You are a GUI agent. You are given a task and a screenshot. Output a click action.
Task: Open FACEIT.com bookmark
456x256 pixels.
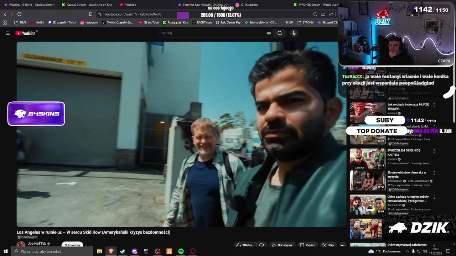click(202, 22)
